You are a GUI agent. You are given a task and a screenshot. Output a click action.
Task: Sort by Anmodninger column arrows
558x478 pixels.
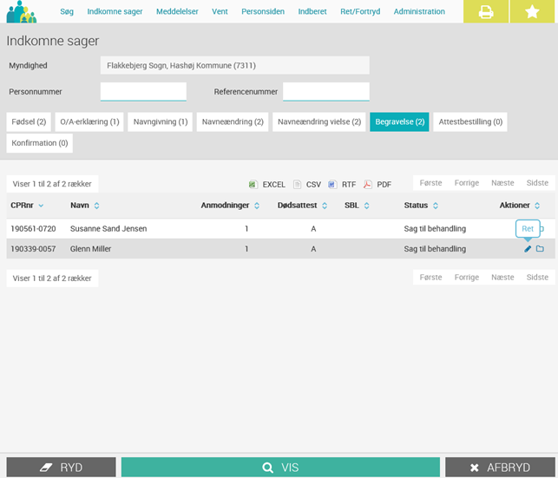point(257,206)
